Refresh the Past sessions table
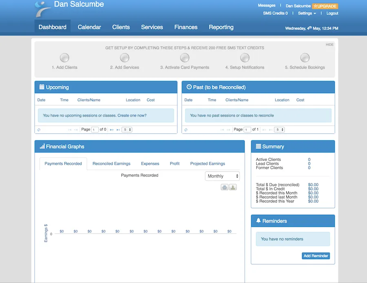The image size is (367, 283). pos(186,130)
